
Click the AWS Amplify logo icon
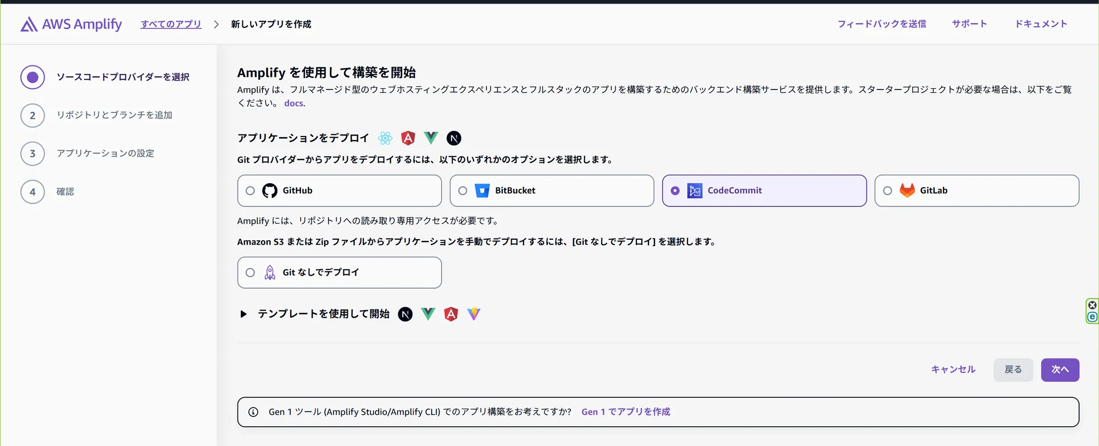[x=29, y=24]
